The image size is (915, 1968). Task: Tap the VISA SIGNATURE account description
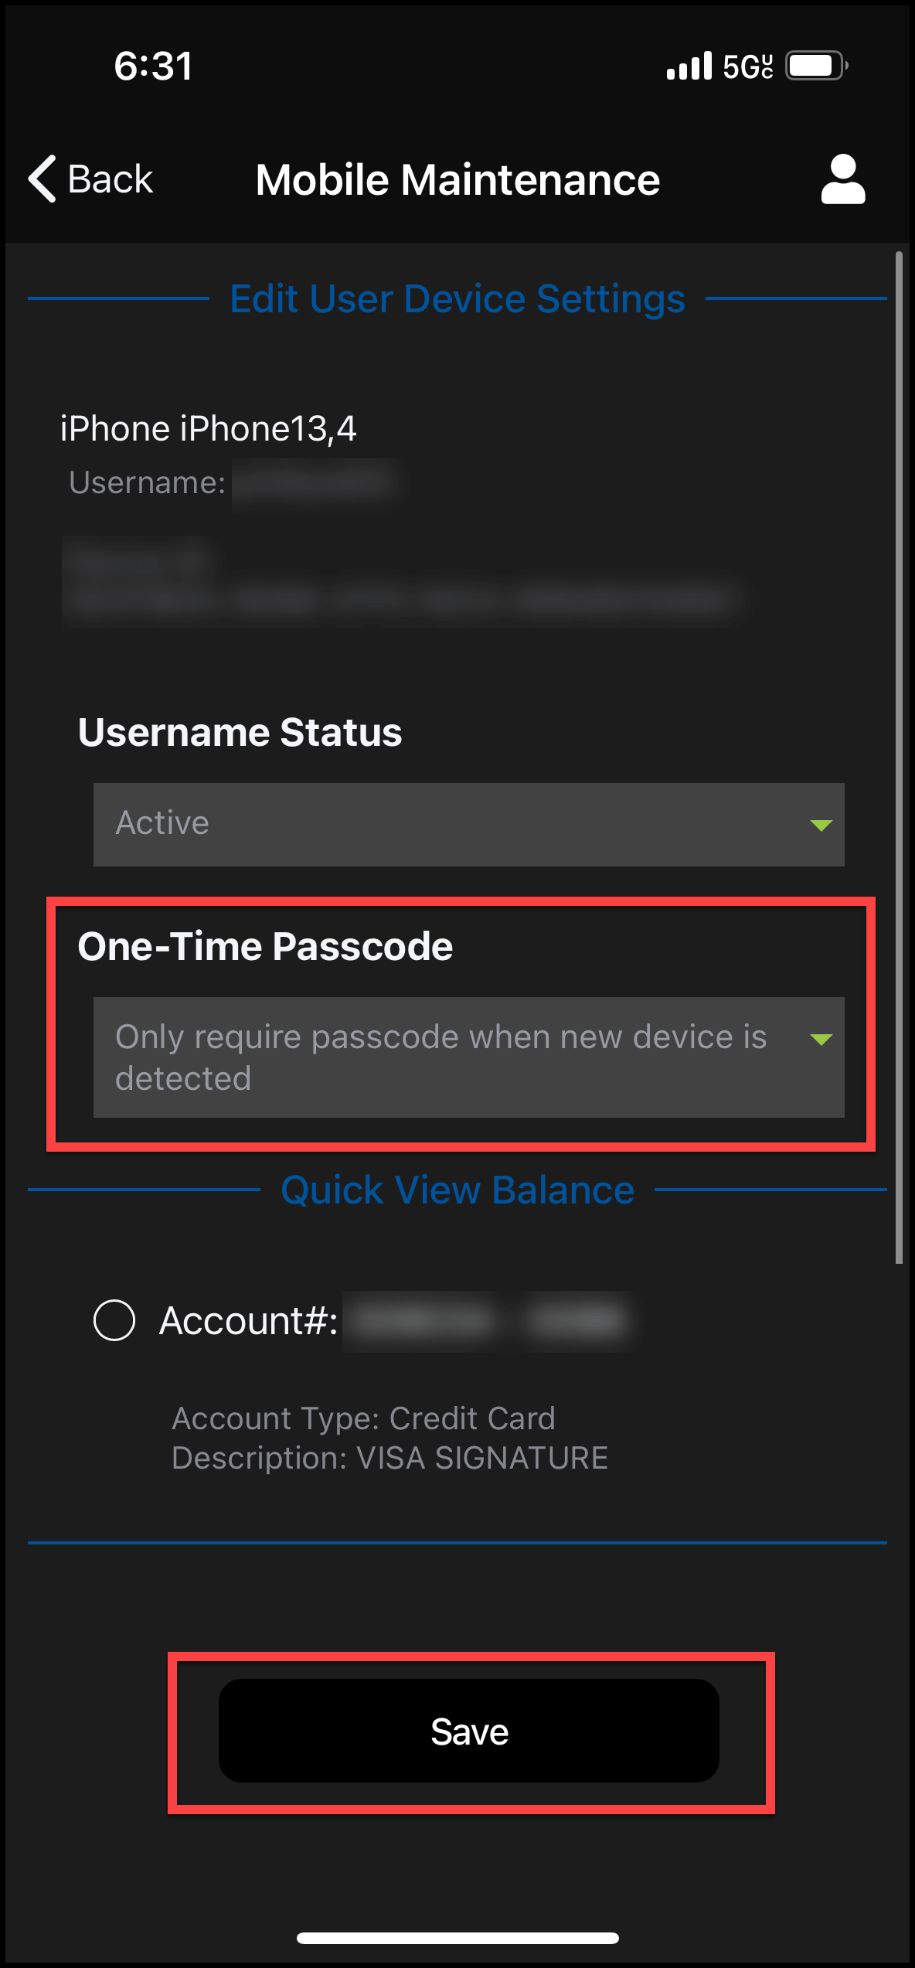389,1458
